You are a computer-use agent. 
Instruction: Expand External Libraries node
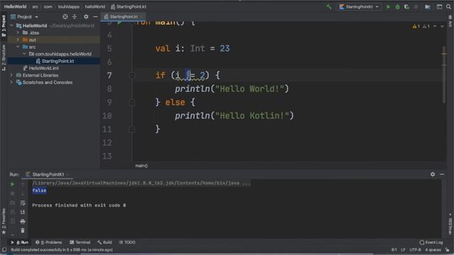tap(11, 75)
